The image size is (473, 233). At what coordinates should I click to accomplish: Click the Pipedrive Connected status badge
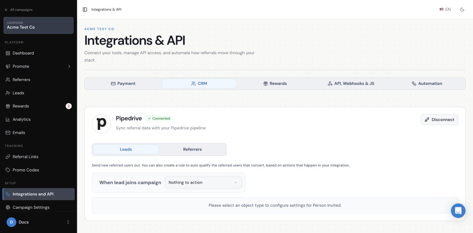pos(159,118)
